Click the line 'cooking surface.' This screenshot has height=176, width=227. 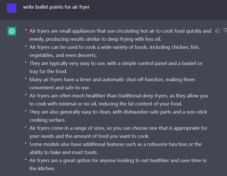coord(48,120)
